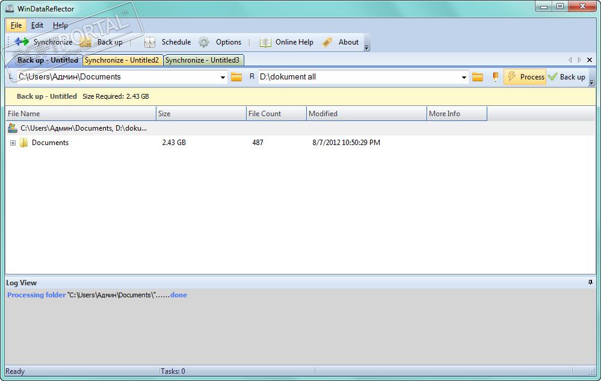Click the Process lightning icon

pyautogui.click(x=512, y=76)
